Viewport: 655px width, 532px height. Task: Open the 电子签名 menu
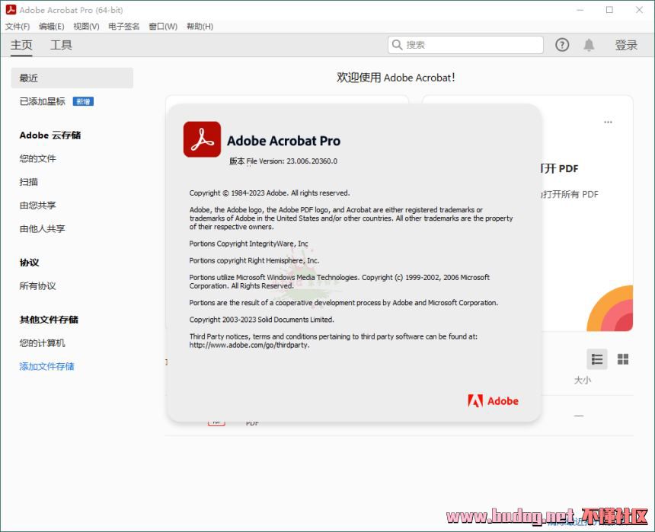124,26
